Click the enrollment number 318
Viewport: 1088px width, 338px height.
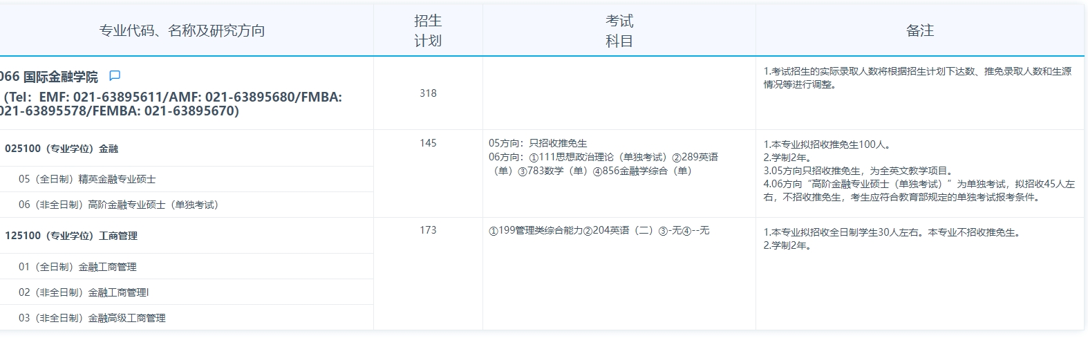click(428, 93)
